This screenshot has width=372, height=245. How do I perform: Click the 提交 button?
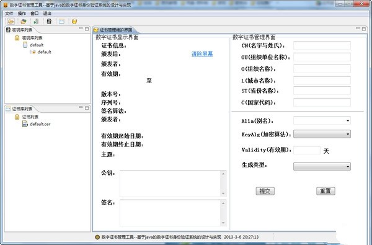(x=265, y=191)
